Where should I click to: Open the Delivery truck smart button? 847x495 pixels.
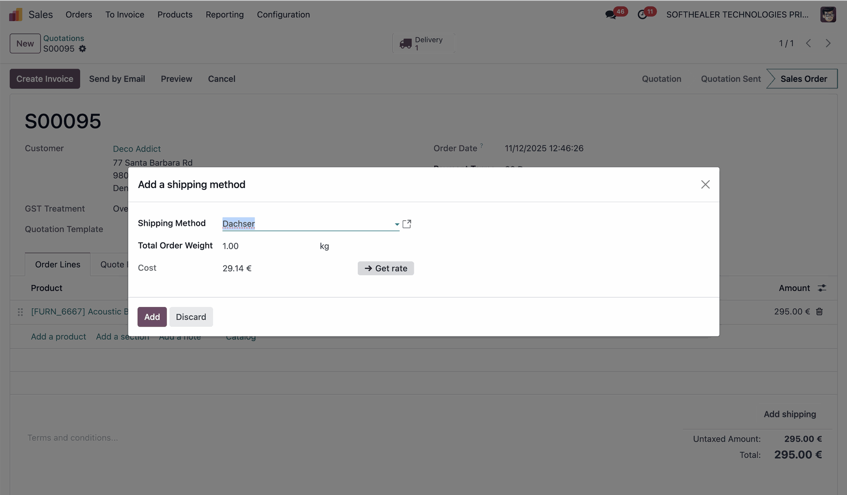[423, 43]
